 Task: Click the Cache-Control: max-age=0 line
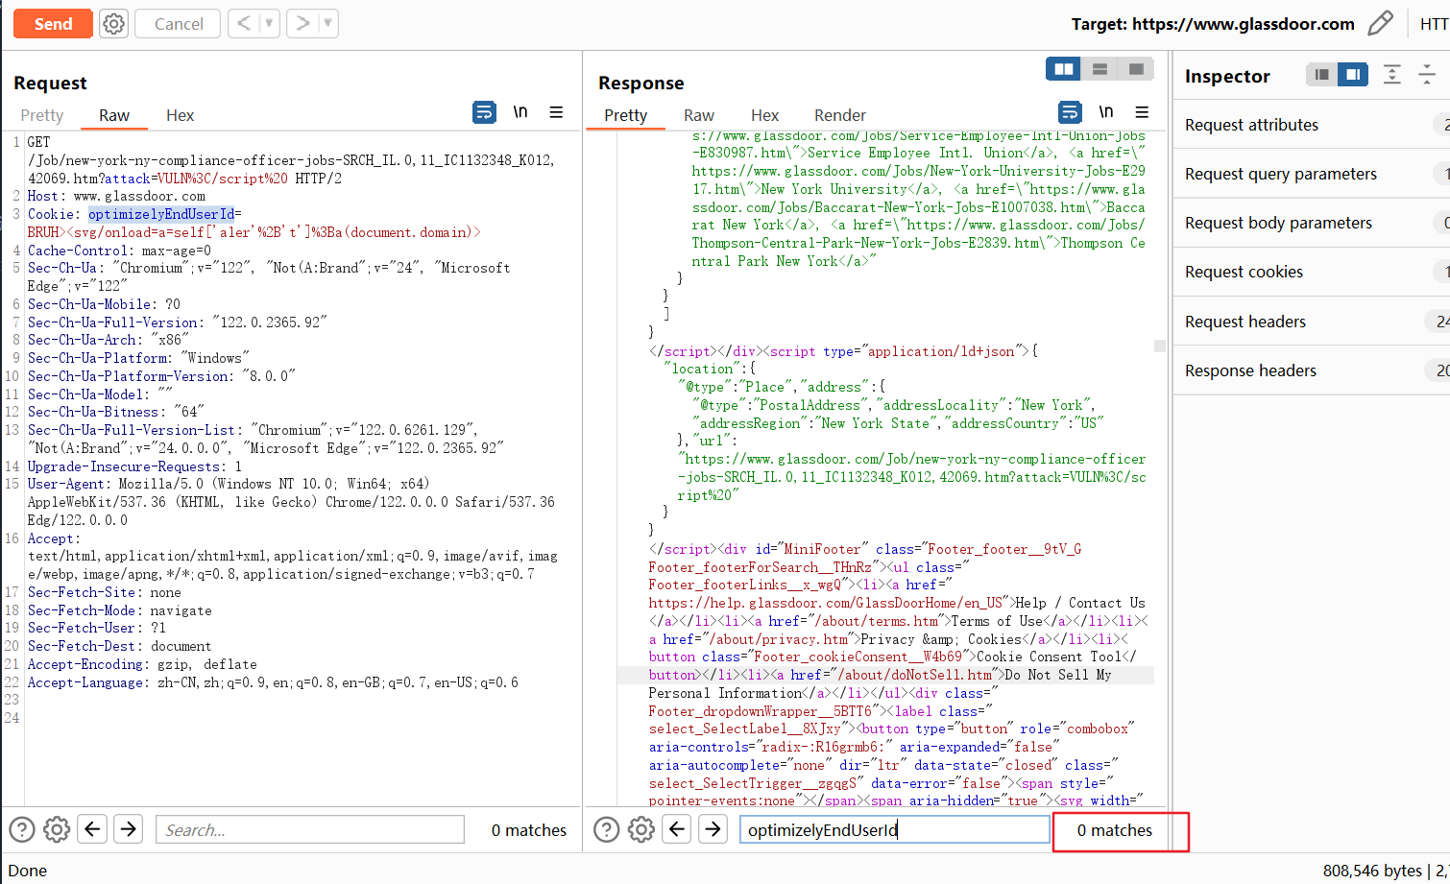(119, 251)
